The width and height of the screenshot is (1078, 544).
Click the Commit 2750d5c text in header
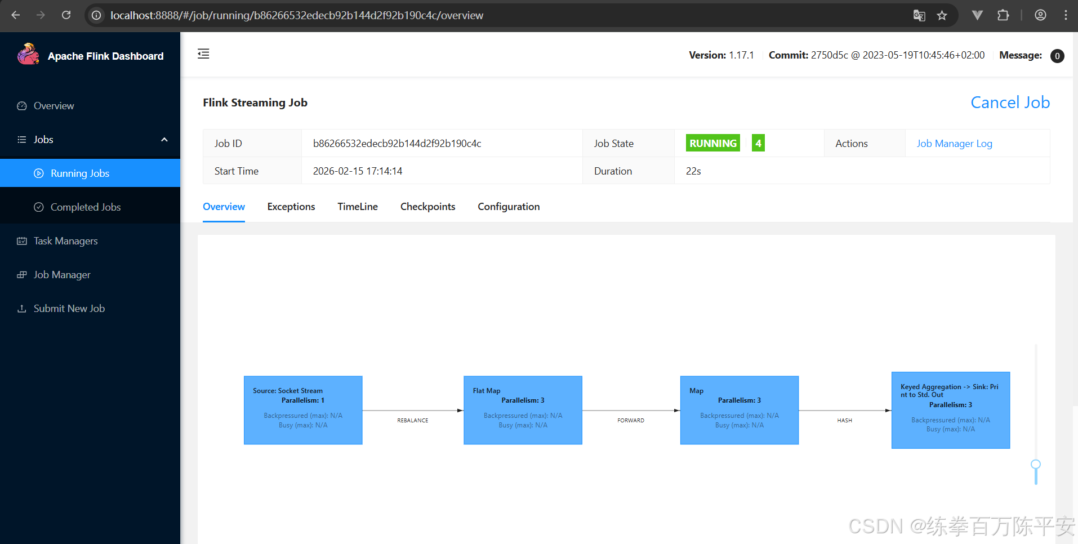coord(877,55)
